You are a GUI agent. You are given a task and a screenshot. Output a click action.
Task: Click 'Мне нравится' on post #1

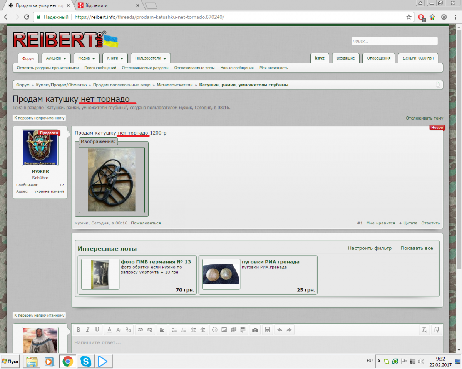pyautogui.click(x=381, y=223)
